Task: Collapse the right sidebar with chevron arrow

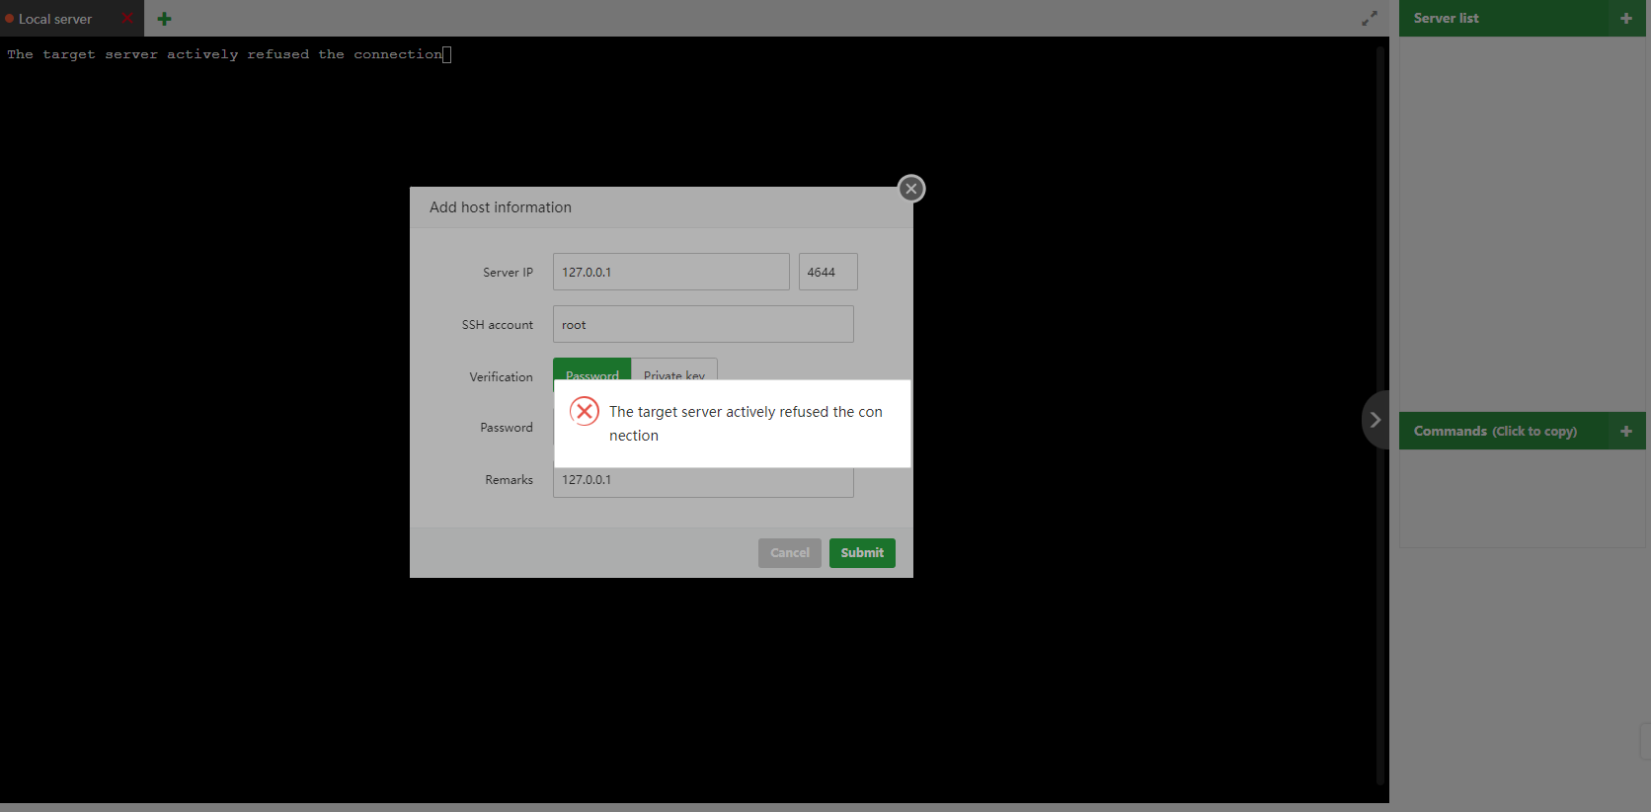Action: (x=1375, y=420)
